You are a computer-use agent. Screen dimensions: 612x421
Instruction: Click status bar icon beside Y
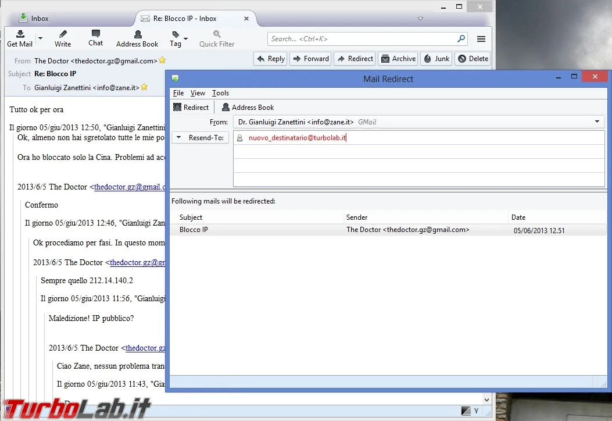466,411
